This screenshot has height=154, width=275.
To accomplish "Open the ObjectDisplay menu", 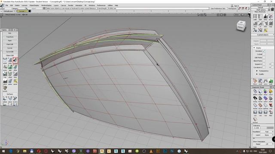I will [34, 6].
